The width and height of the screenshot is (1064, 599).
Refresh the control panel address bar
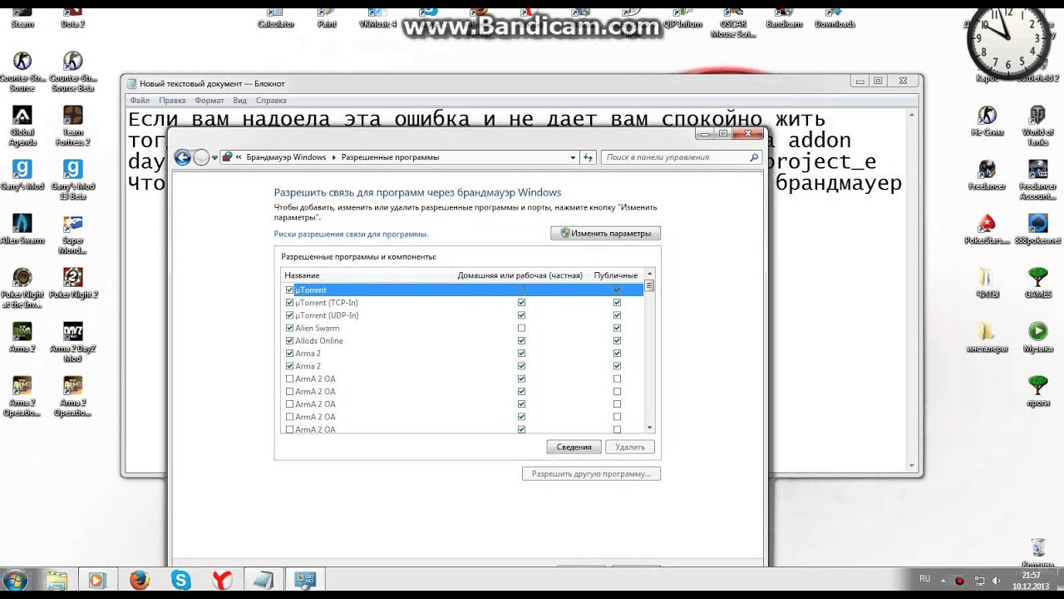click(x=589, y=157)
